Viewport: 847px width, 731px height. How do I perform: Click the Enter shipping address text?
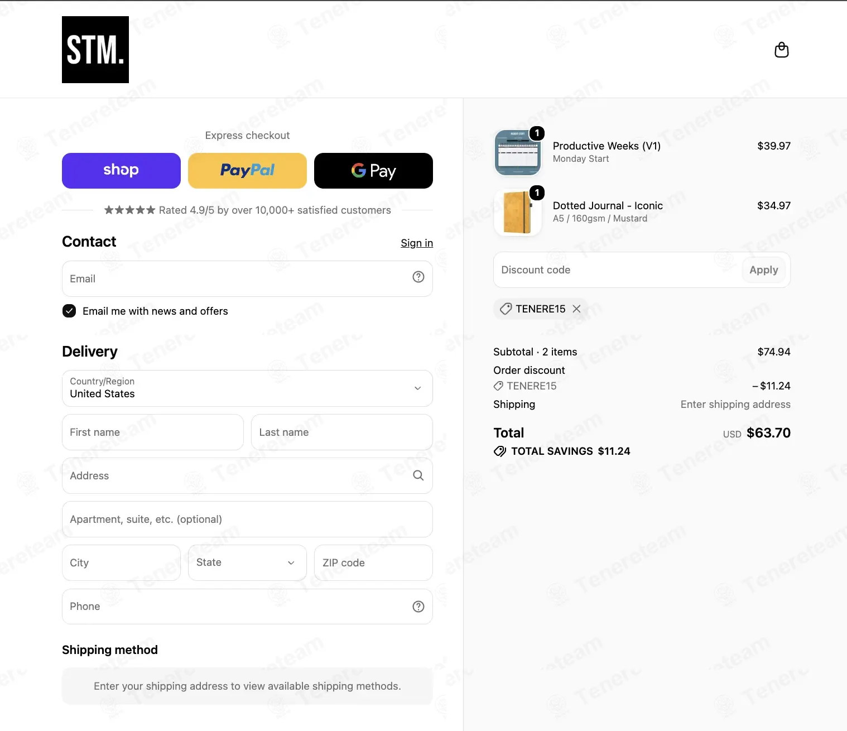[x=735, y=404]
